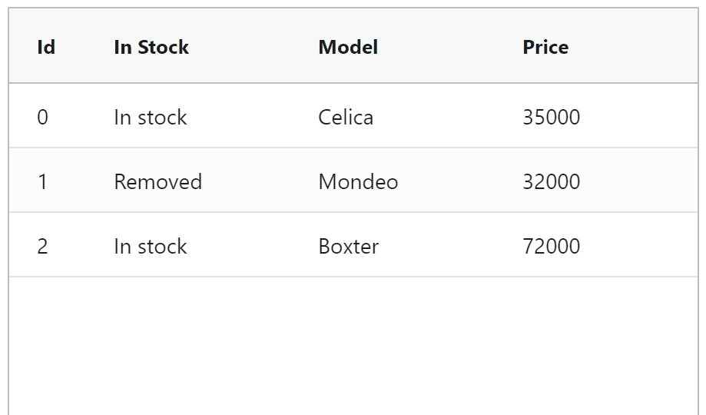
Task: Click the Celica model cell
Action: pyautogui.click(x=346, y=117)
